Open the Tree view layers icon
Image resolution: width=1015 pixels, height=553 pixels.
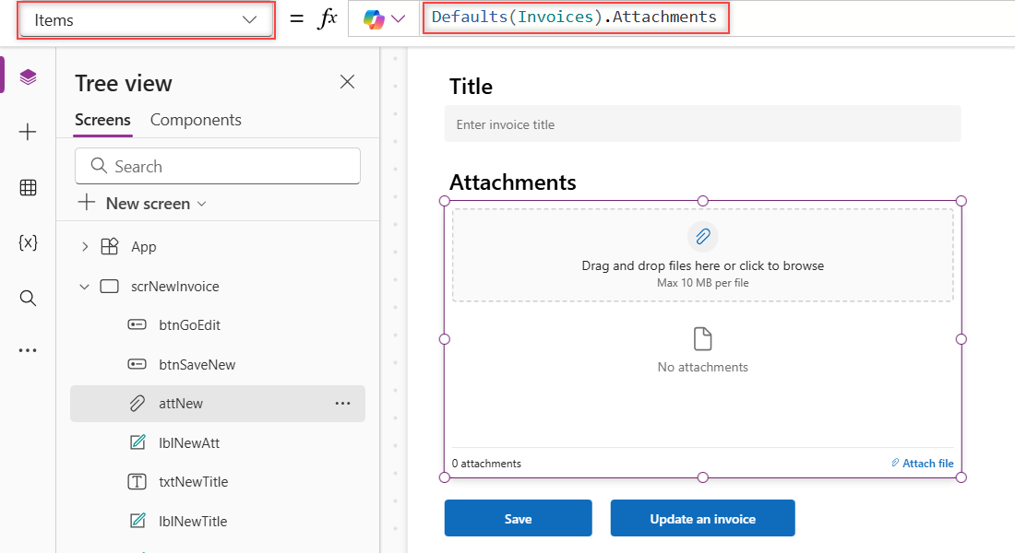[28, 77]
